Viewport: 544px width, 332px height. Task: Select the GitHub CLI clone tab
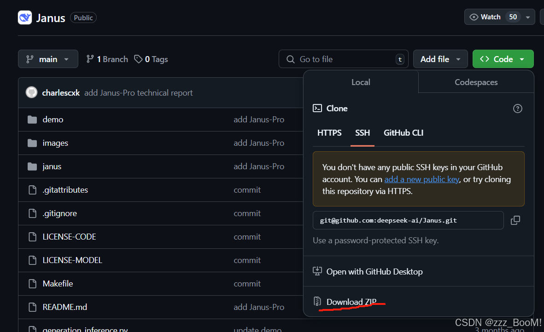tap(404, 133)
